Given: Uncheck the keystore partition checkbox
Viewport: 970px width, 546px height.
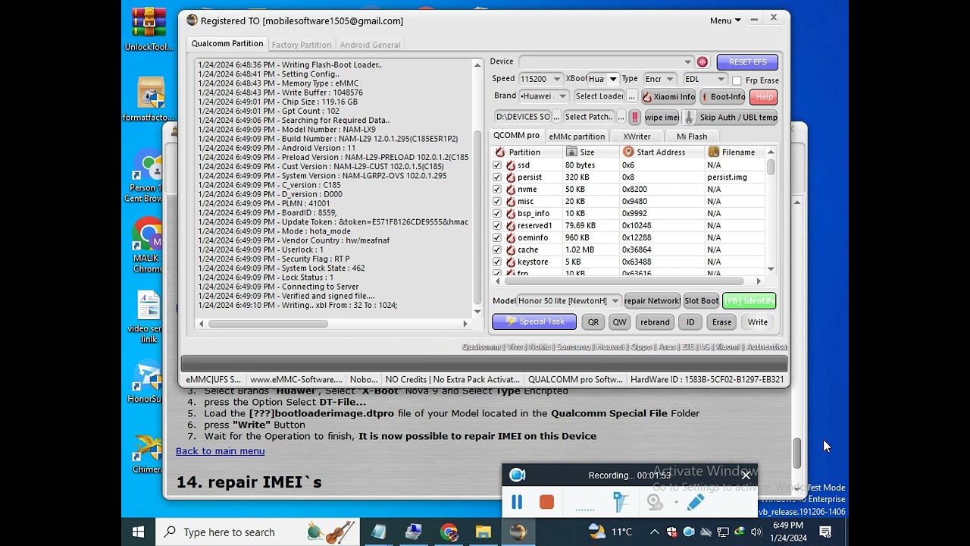Looking at the screenshot, I should click(497, 262).
